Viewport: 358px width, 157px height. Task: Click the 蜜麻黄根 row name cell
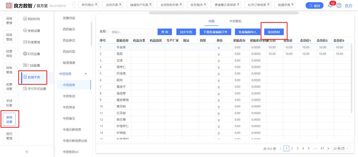tap(123, 100)
